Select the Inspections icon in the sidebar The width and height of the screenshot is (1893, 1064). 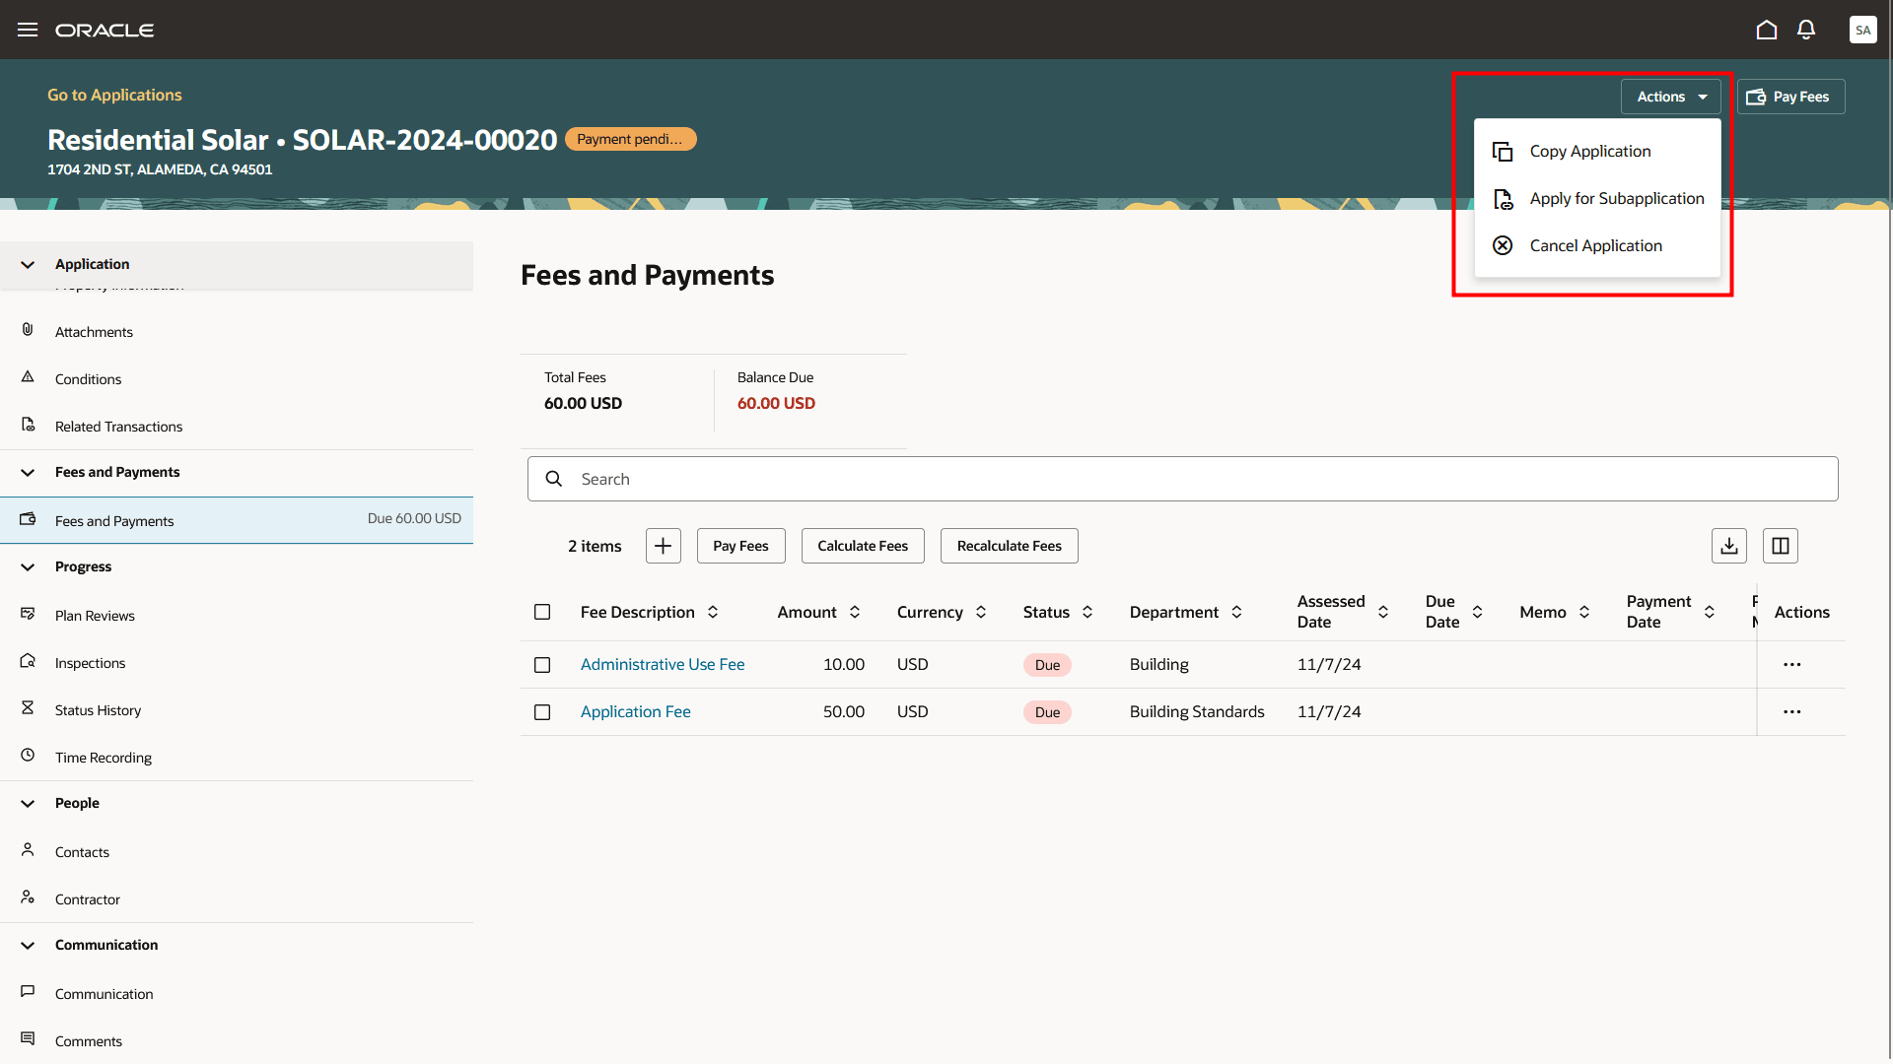click(x=27, y=661)
